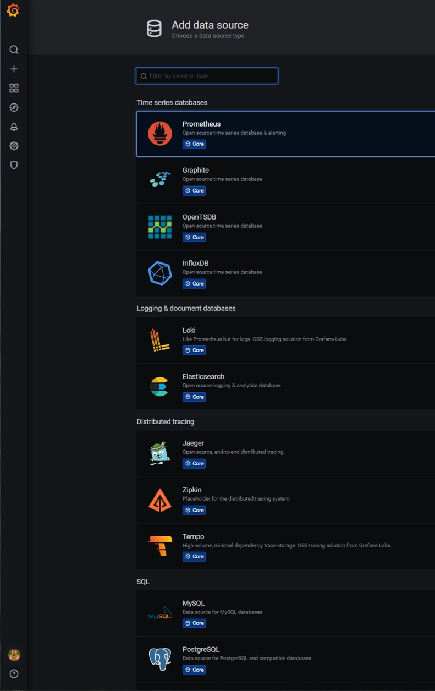The image size is (435, 691).
Task: Click PostgreSQL compatible databases description
Action: [247, 658]
